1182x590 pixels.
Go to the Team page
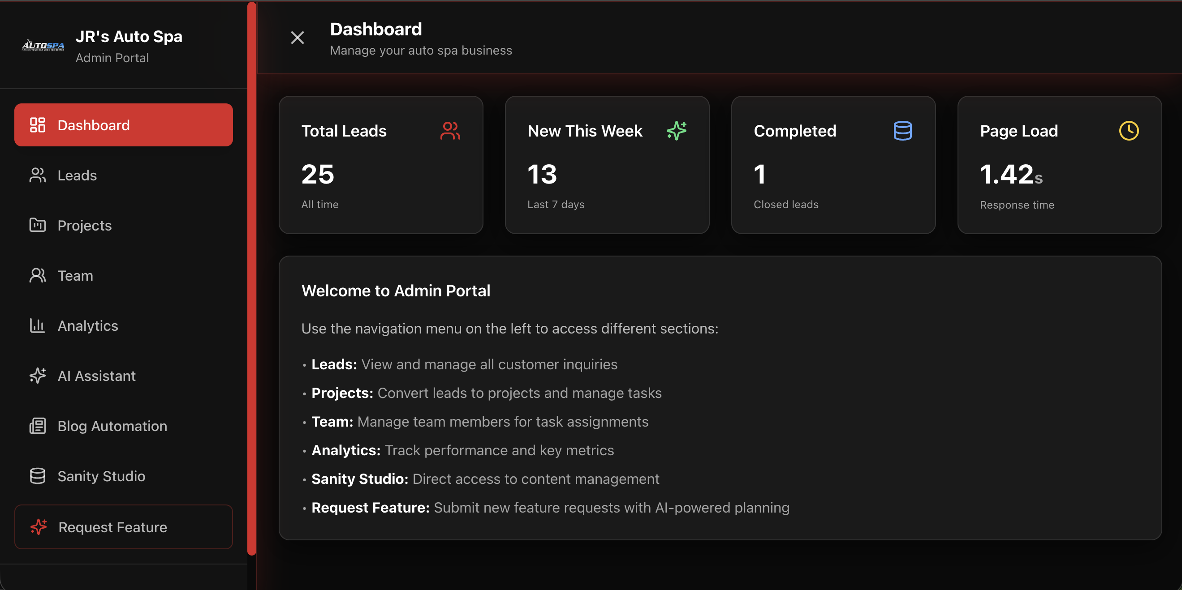click(x=75, y=275)
